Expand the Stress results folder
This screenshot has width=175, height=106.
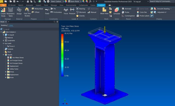click(5, 72)
